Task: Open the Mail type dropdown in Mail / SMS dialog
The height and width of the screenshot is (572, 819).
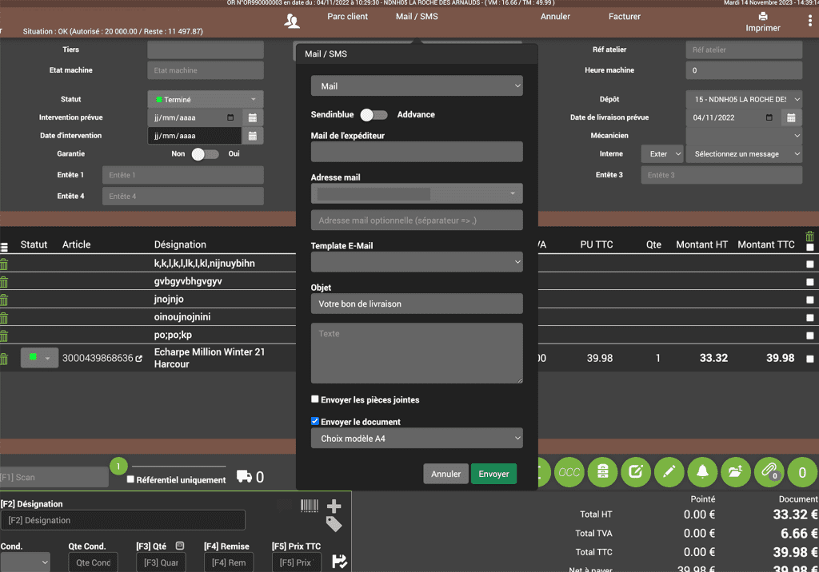Action: [x=417, y=86]
